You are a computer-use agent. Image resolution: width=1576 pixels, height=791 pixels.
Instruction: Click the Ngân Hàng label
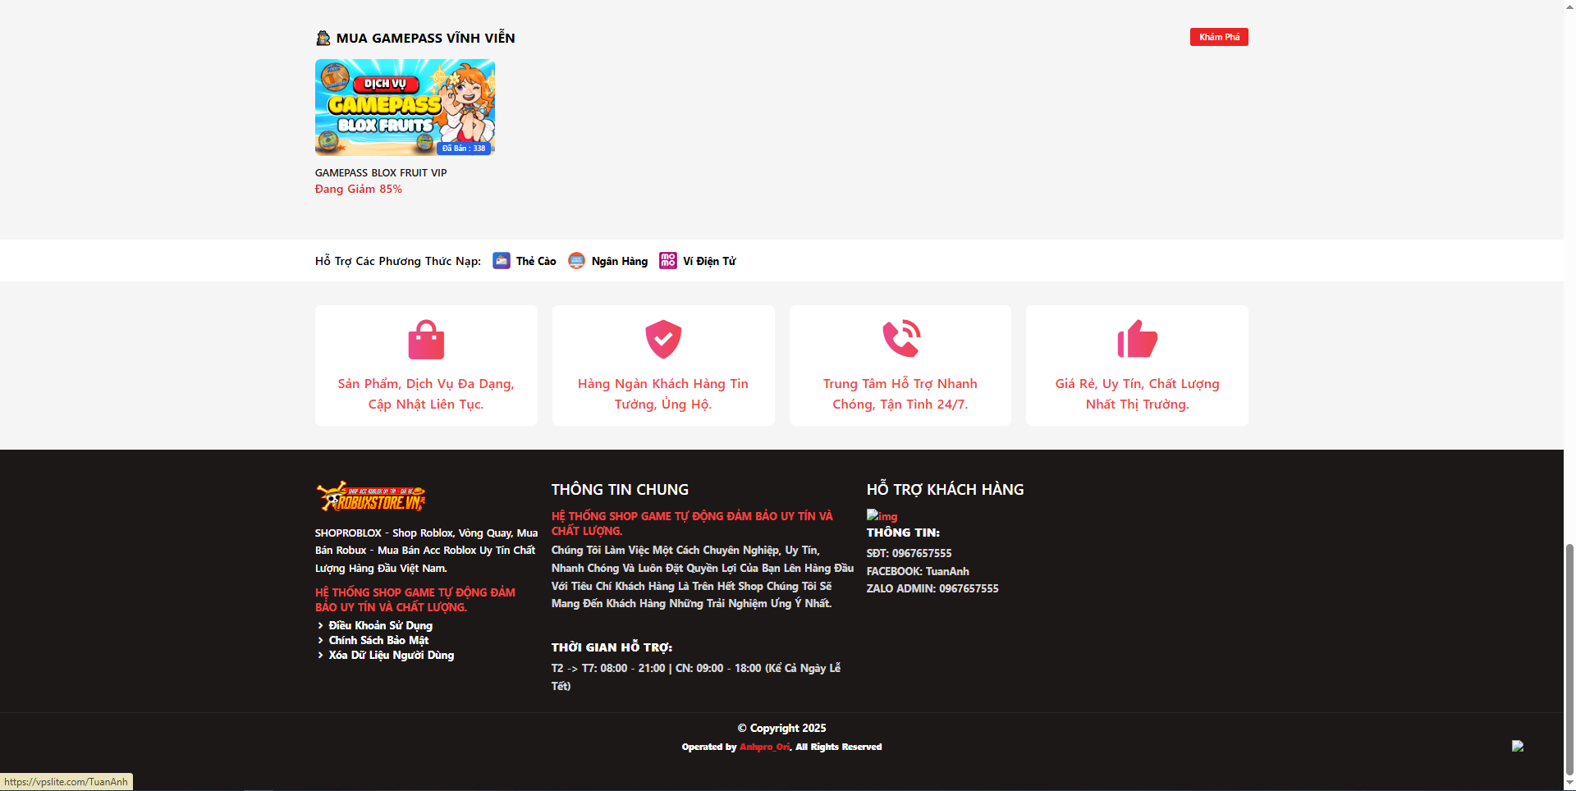(620, 261)
